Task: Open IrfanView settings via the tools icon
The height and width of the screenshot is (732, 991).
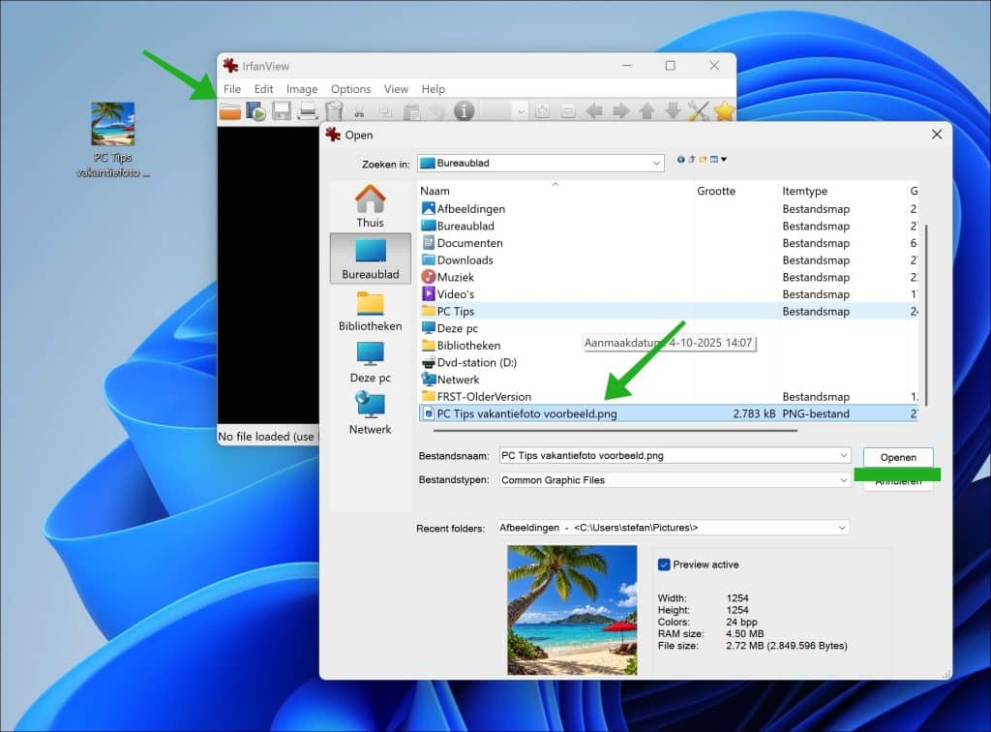Action: [x=699, y=111]
